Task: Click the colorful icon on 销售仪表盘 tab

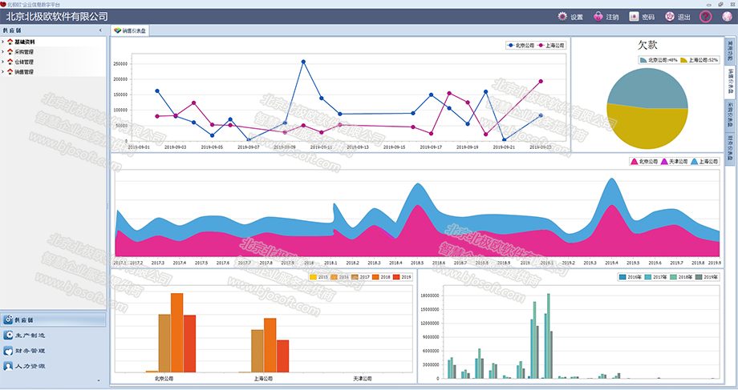Action: pyautogui.click(x=118, y=30)
